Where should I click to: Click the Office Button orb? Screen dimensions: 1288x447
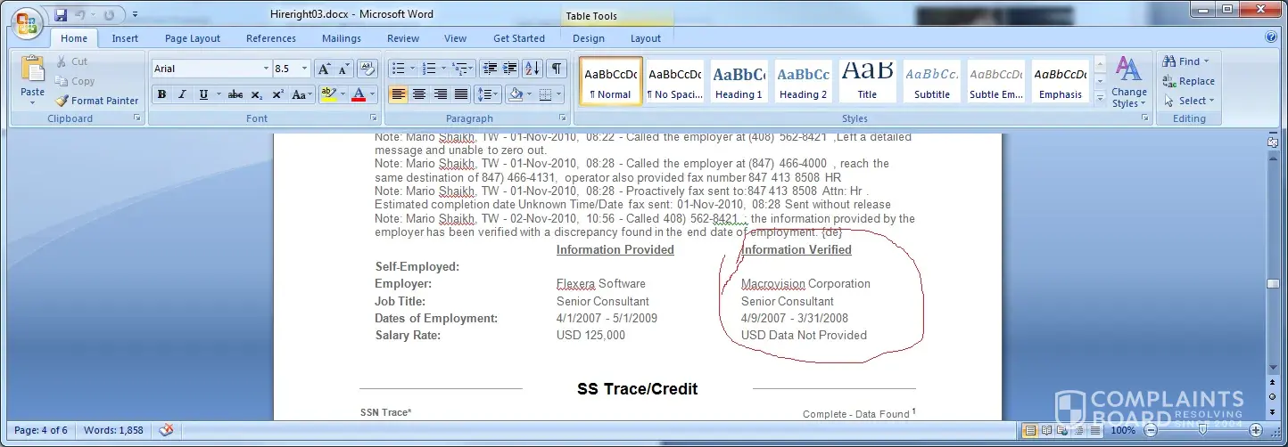click(26, 23)
